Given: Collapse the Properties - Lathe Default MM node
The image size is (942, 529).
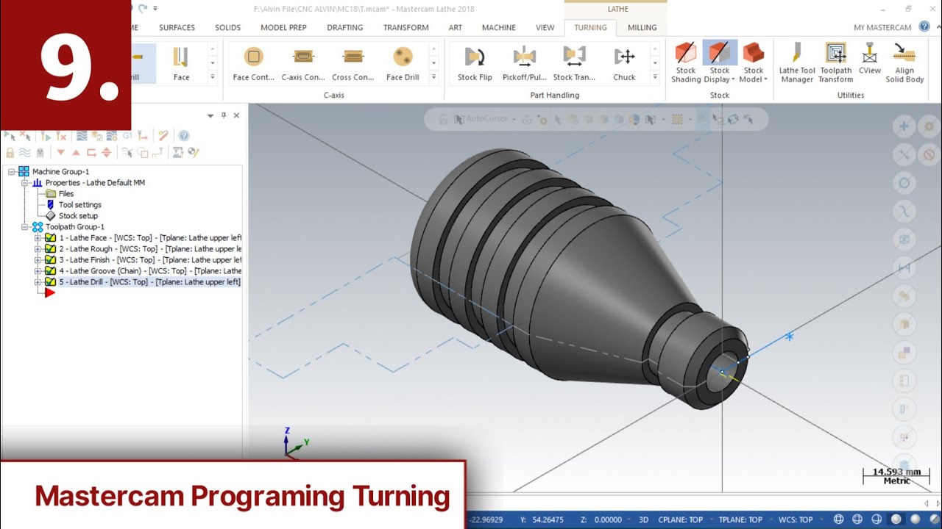Looking at the screenshot, I should pos(25,183).
